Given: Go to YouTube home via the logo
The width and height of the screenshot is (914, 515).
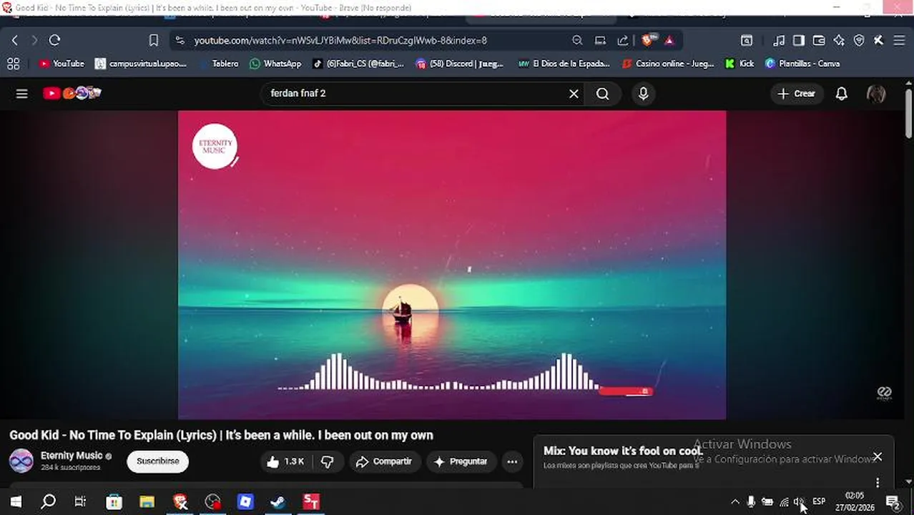Looking at the screenshot, I should [x=72, y=93].
